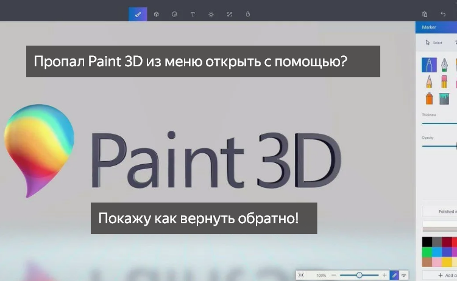Open the 3D objects cube tool
Image resolution: width=457 pixels, height=281 pixels.
(x=156, y=14)
